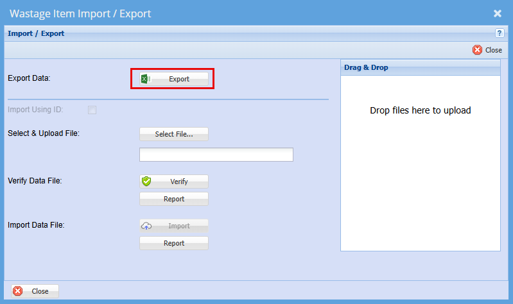This screenshot has width=513, height=304.
Task: Click the Verify button with shield icon
Action: pyautogui.click(x=174, y=182)
